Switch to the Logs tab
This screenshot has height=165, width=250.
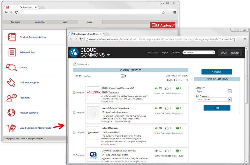[65, 22]
